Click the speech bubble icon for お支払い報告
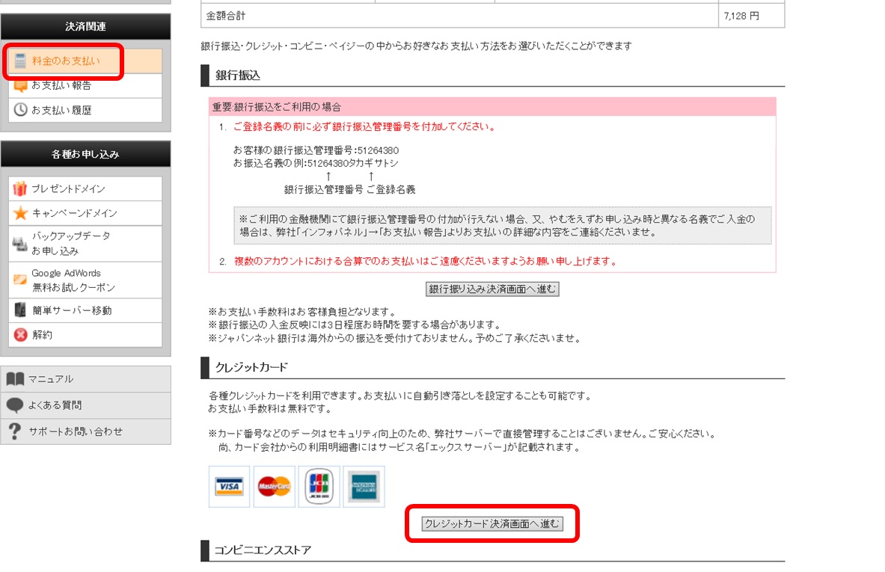This screenshot has width=885, height=572. coord(21,85)
